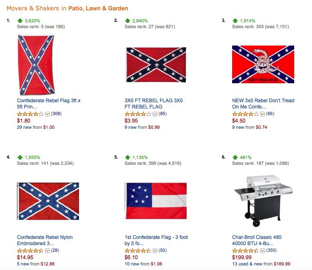Expand rating dropdown next to 95 reviews
The height and width of the screenshot is (270, 312).
[x=155, y=114]
